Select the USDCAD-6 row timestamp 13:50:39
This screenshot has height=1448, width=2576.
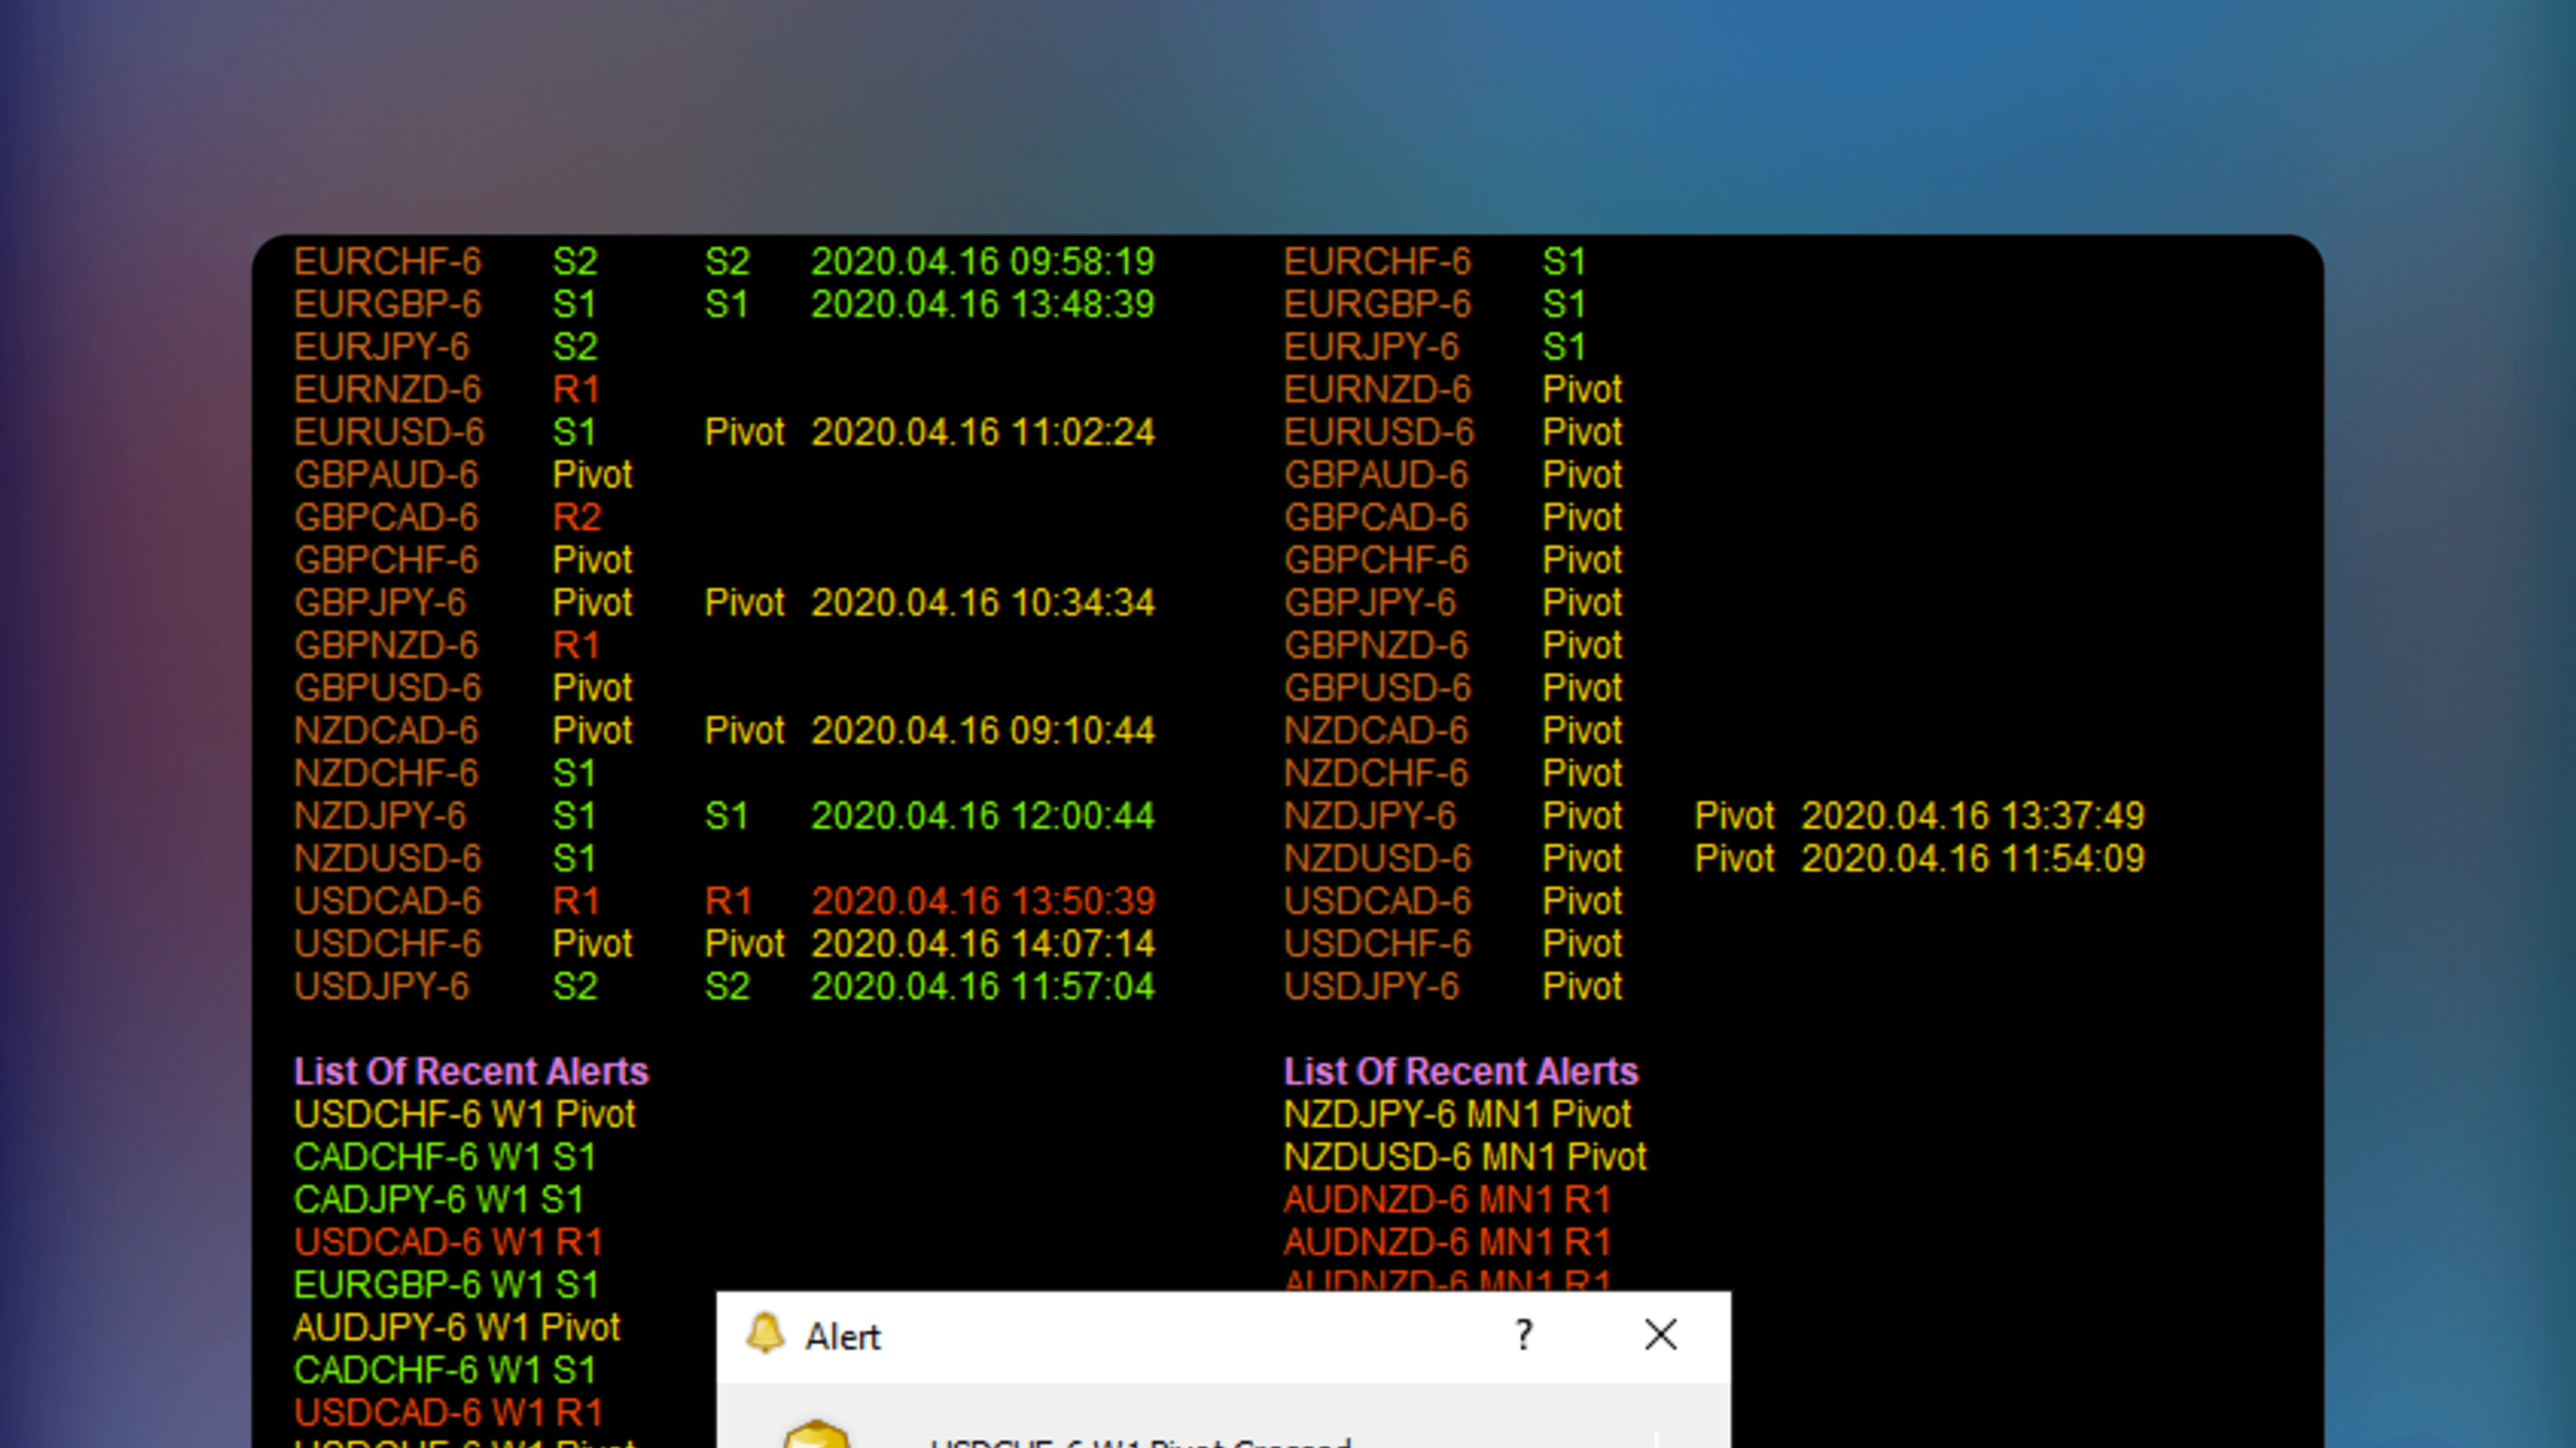coord(982,901)
